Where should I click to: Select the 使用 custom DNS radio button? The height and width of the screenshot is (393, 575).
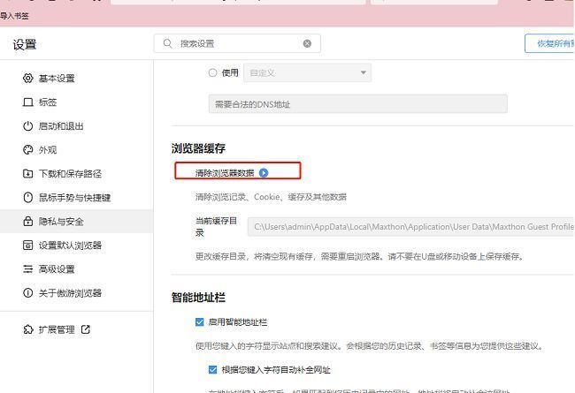pos(212,72)
